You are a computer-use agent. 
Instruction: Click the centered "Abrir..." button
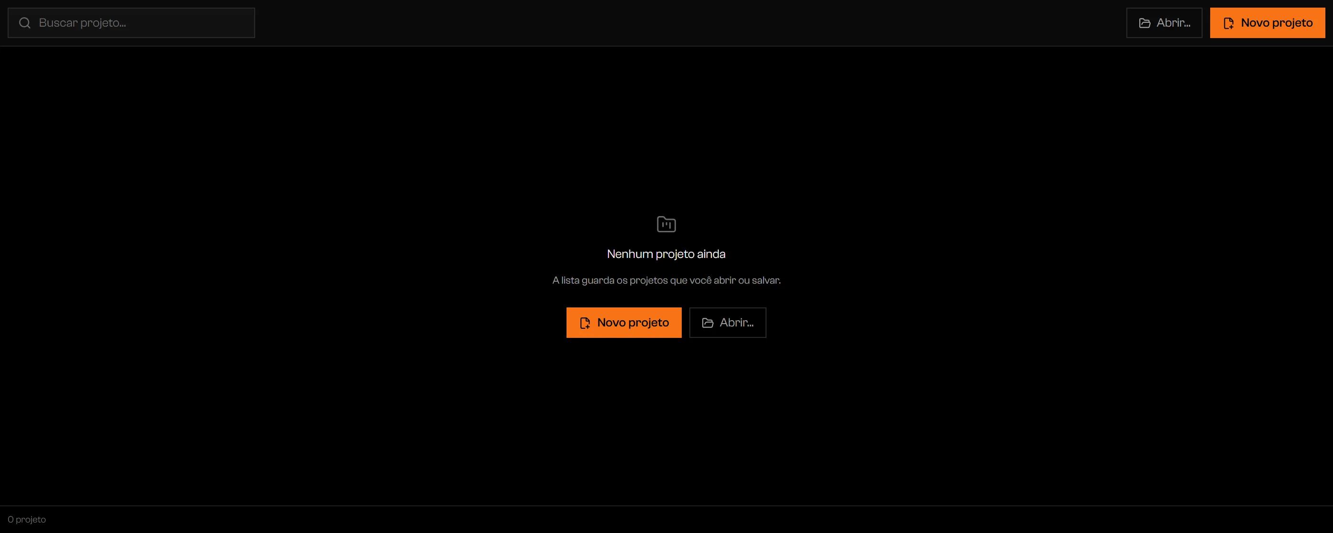[x=727, y=322]
